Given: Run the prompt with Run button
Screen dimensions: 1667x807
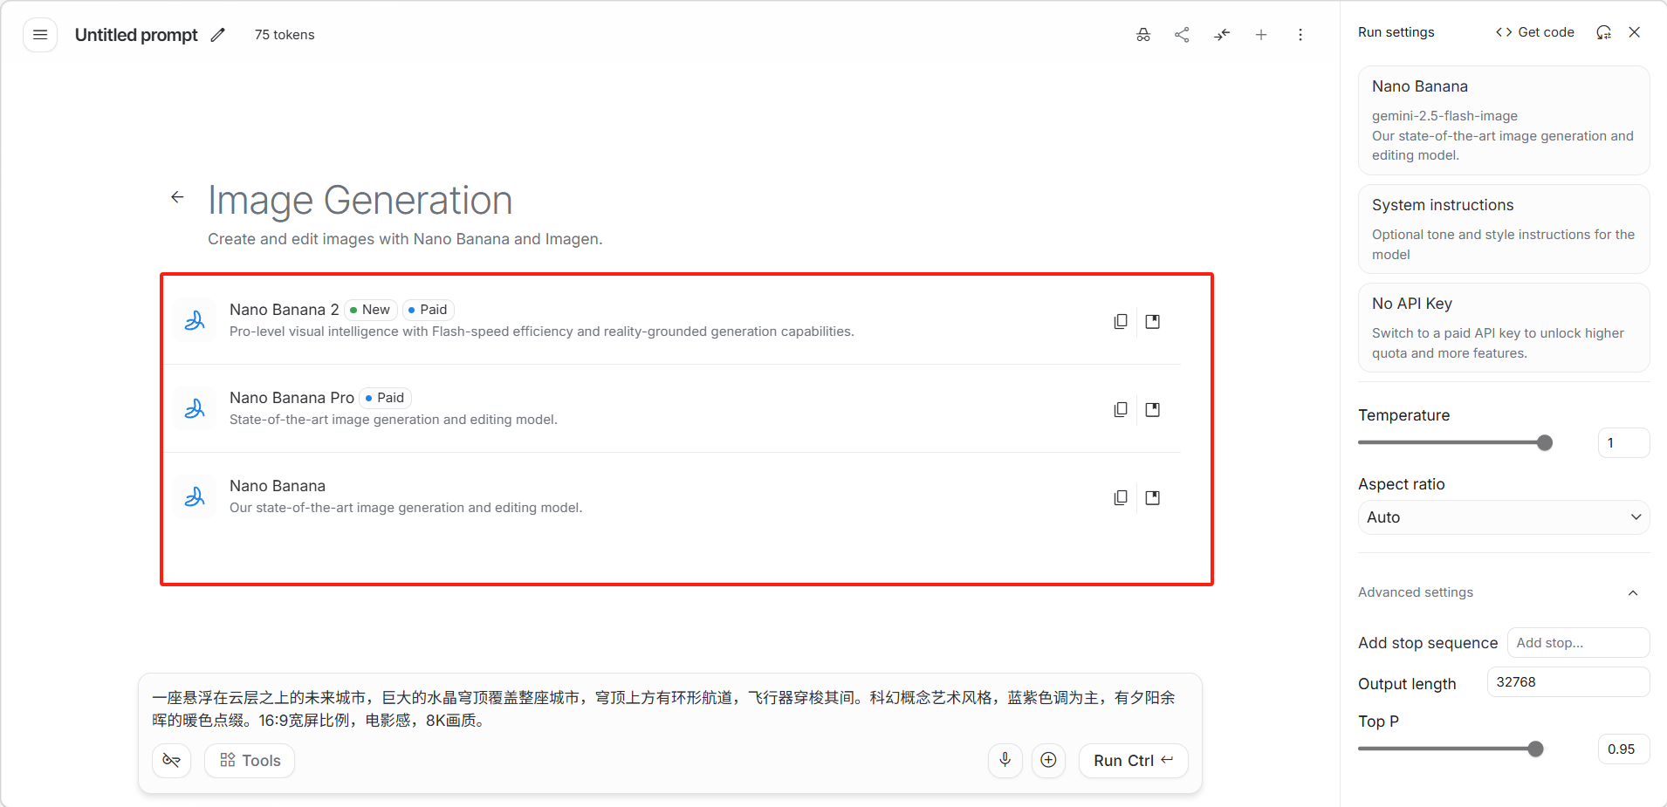Looking at the screenshot, I should 1134,761.
